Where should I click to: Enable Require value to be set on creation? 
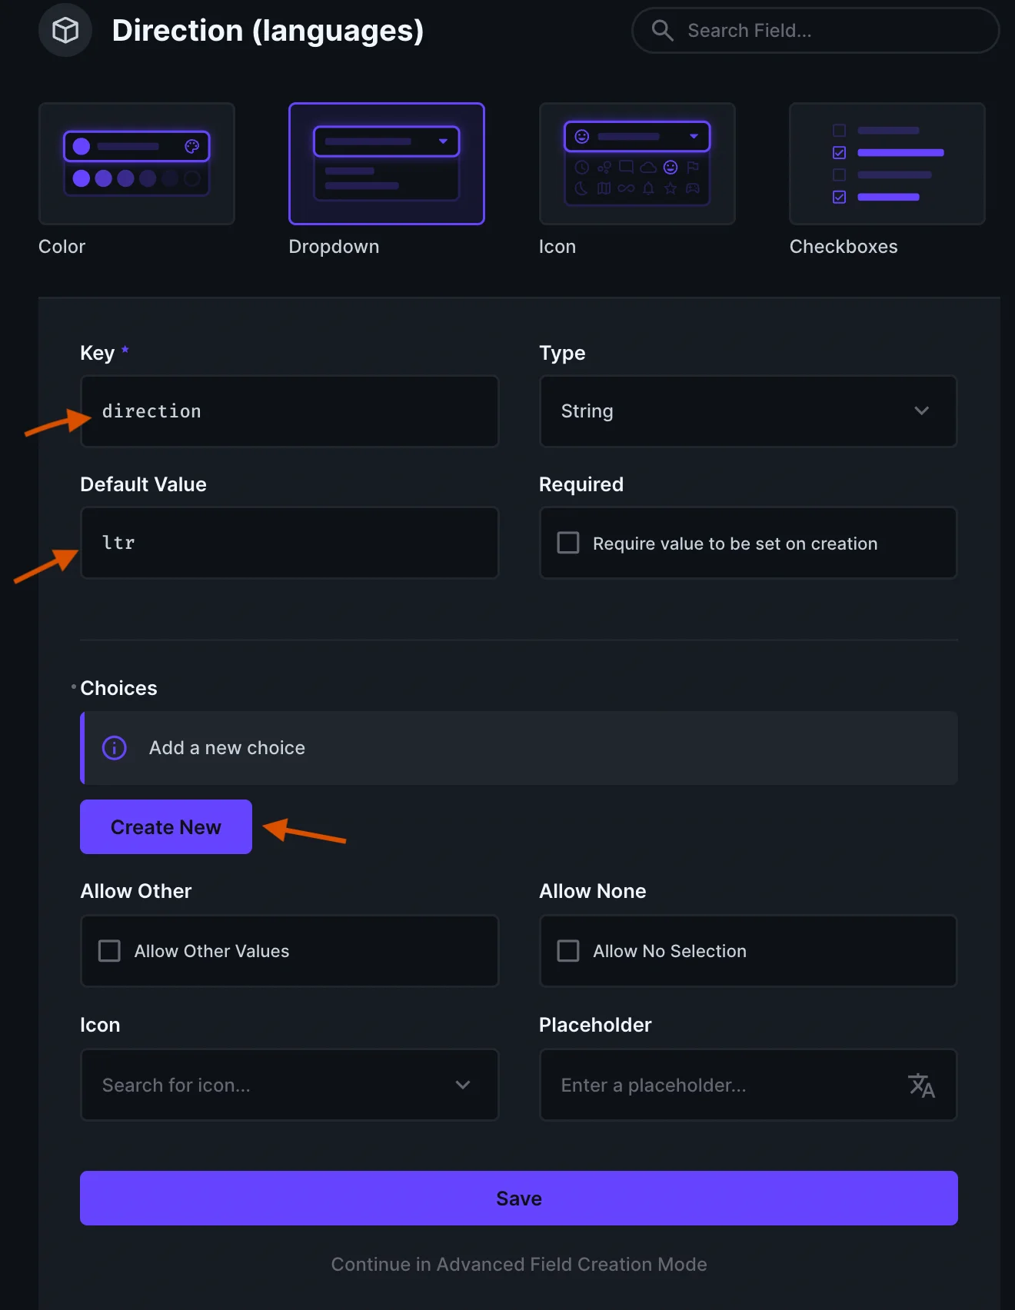[x=568, y=543]
